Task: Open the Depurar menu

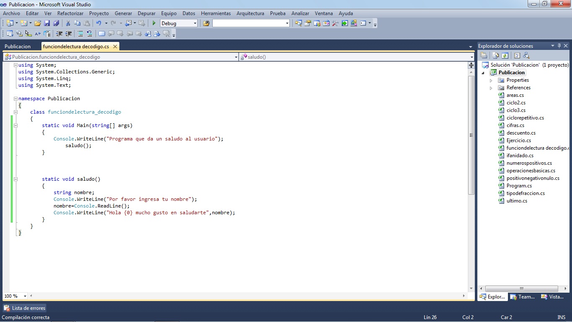Action: pos(146,13)
